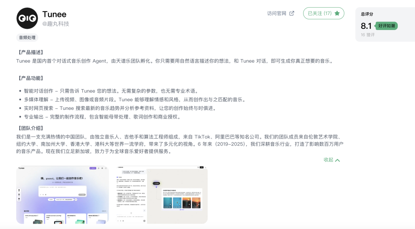415x229 pixels.
Task: Select the 音频处理 category tag
Action: click(x=27, y=38)
